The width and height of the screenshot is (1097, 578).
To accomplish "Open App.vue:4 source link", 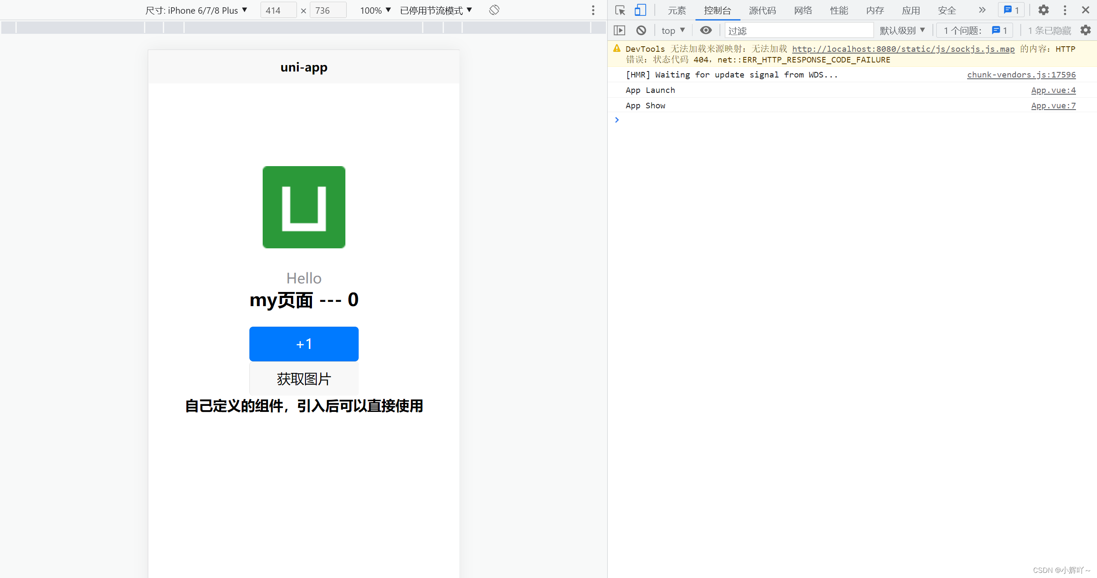I will point(1053,90).
